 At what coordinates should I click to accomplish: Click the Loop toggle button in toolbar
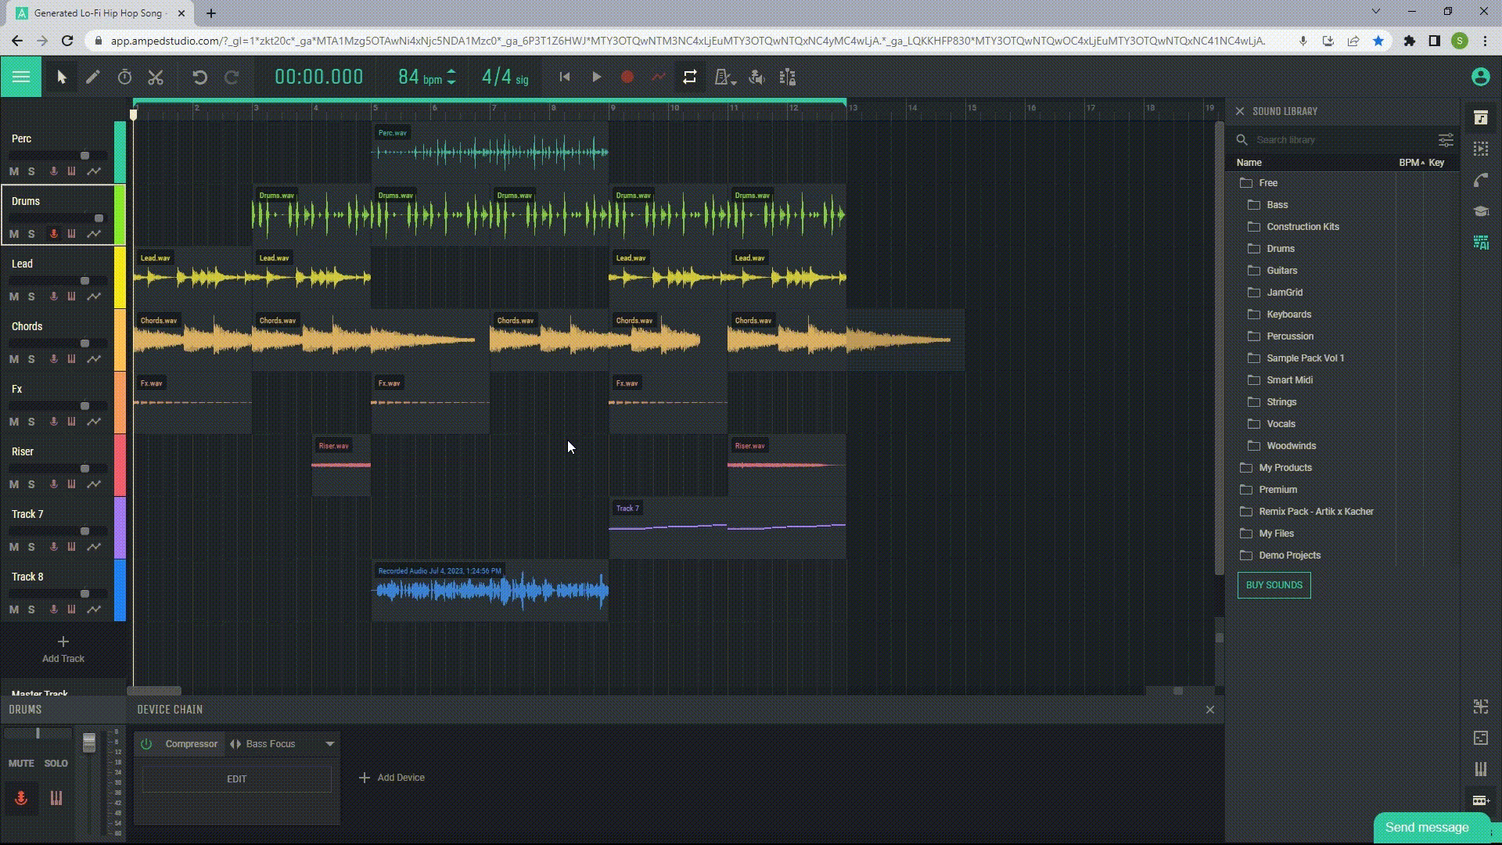[689, 77]
